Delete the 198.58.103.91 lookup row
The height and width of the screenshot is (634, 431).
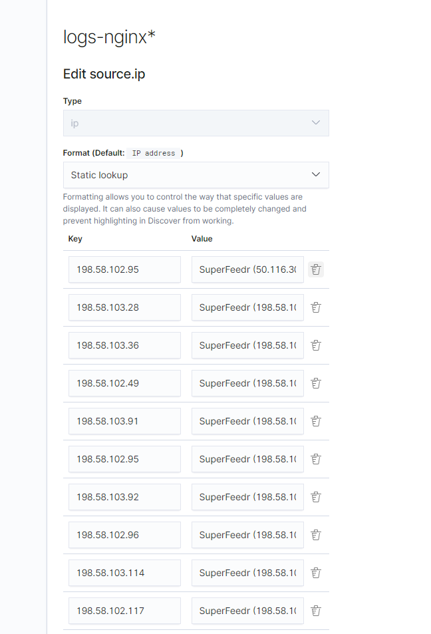316,421
